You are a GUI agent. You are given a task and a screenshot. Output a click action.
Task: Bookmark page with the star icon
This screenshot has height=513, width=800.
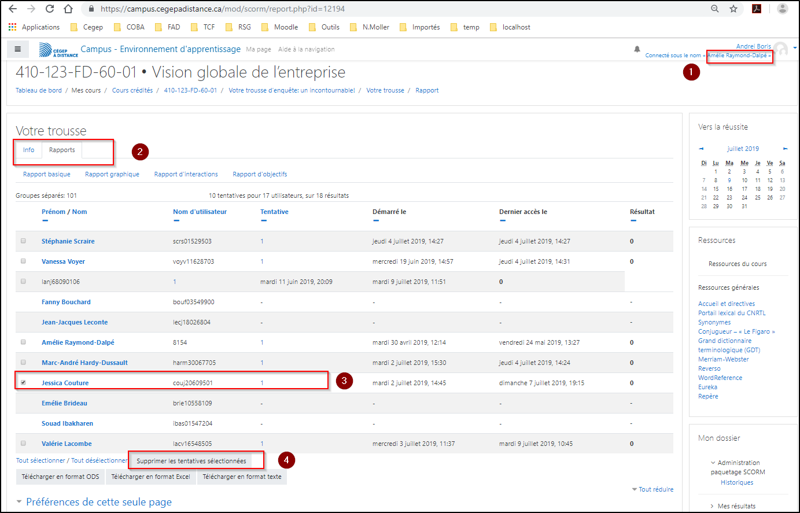click(x=733, y=9)
